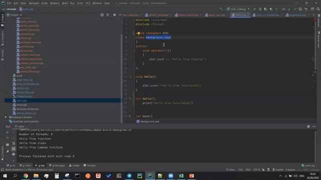Click the run gutter arrow beside main()
This screenshot has width=321, height=180.
pyautogui.click(x=130, y=116)
